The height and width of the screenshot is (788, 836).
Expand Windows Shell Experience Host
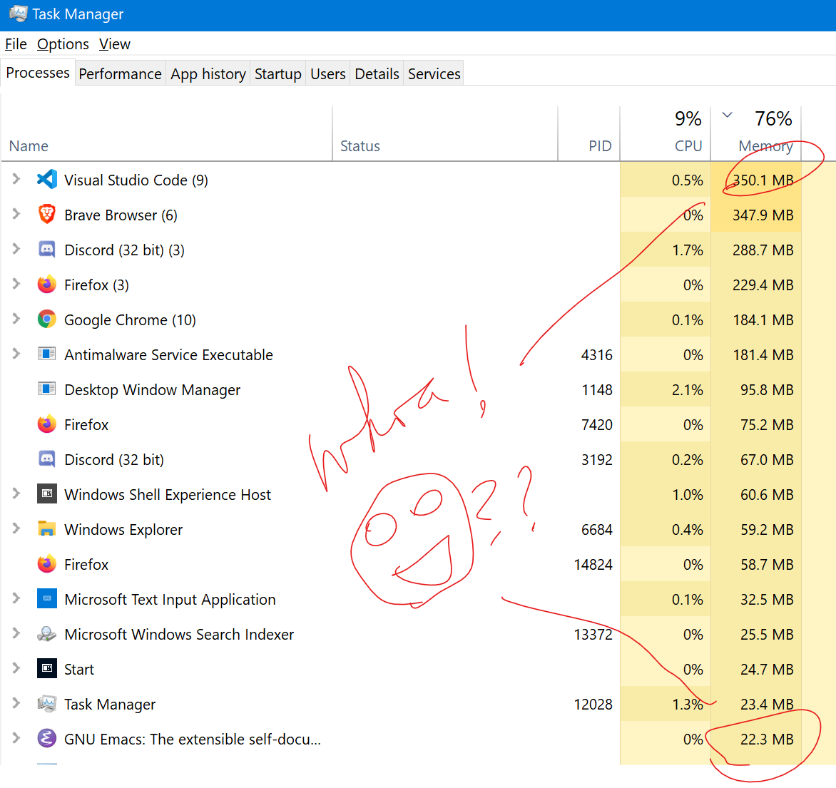[x=16, y=493]
